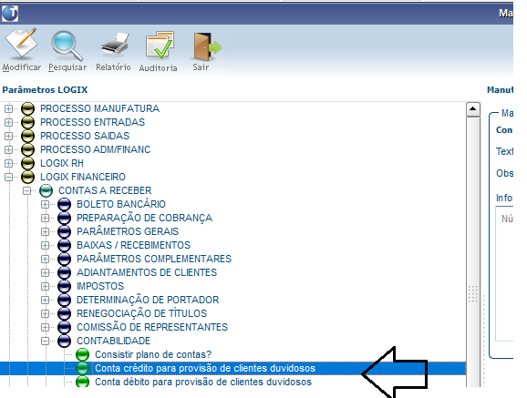Viewport: 527px width, 398px height.
Task: Click the olive ball icon beside LOGIX FINANCEIRO
Action: pyautogui.click(x=28, y=177)
